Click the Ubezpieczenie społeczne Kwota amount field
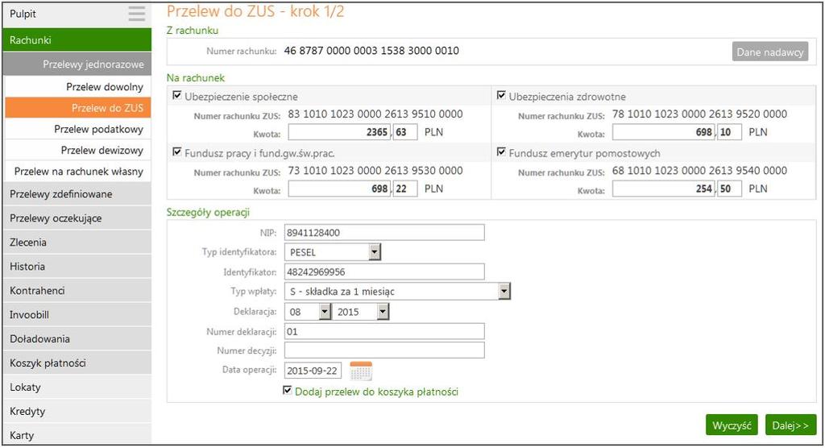 coord(339,132)
